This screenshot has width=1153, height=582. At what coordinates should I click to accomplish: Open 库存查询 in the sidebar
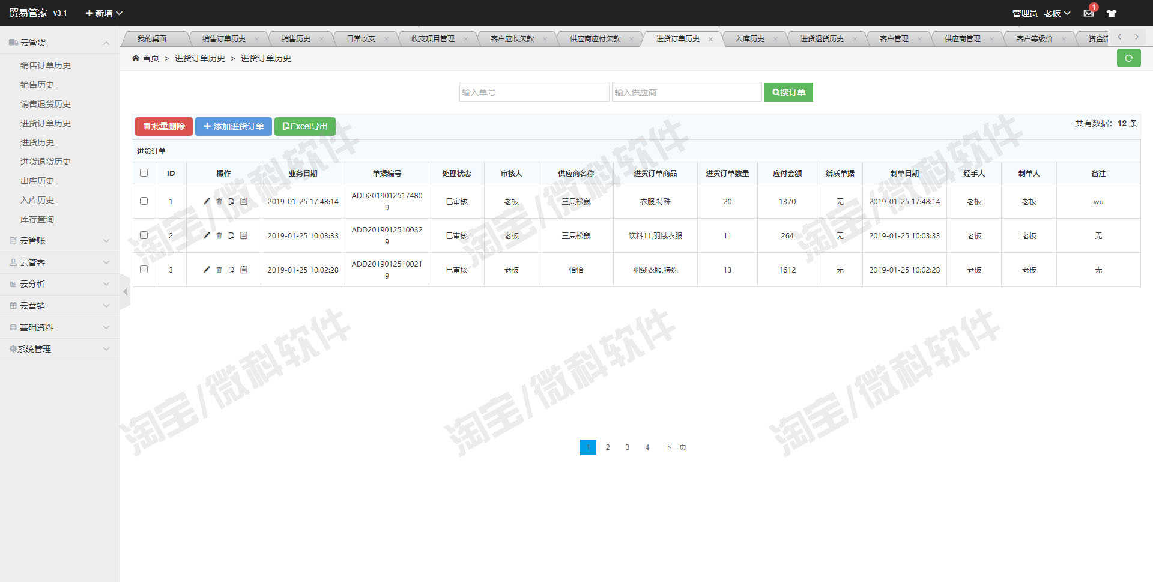tap(37, 219)
